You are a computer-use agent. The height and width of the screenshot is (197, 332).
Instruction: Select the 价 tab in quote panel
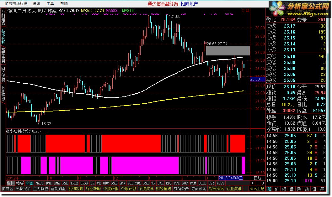pyautogui.click(x=277, y=189)
